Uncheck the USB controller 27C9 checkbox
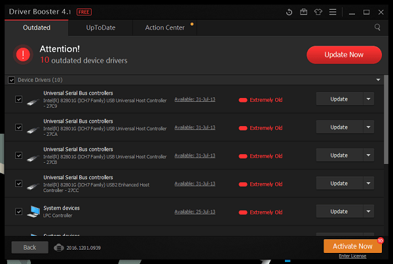 tap(19, 99)
